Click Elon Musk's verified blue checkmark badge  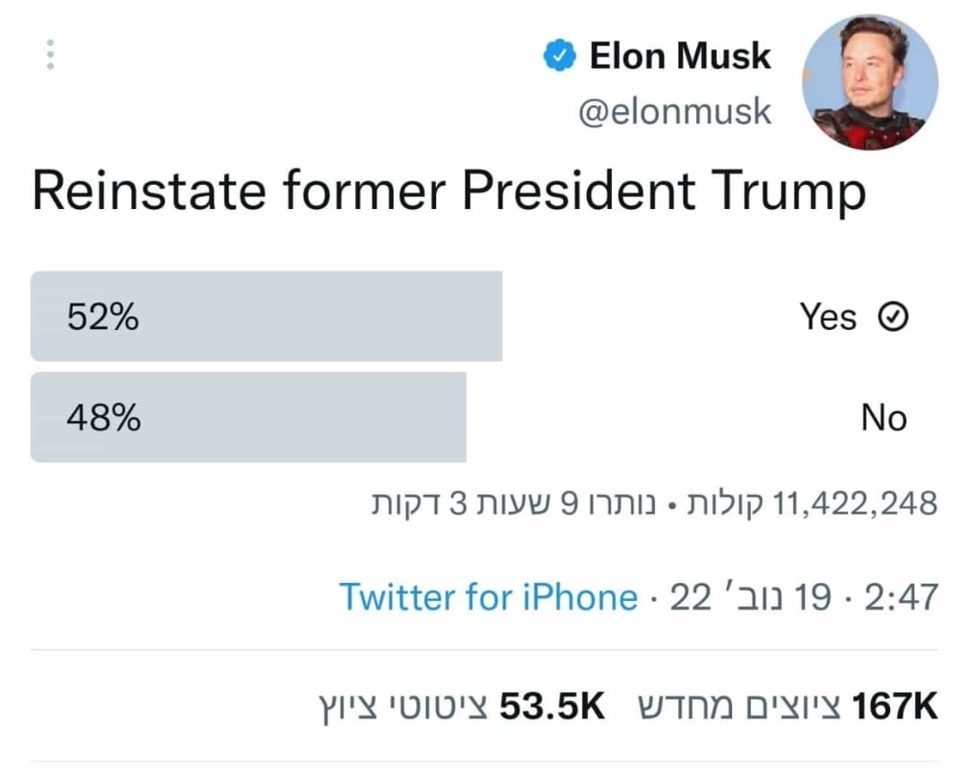coord(558,54)
